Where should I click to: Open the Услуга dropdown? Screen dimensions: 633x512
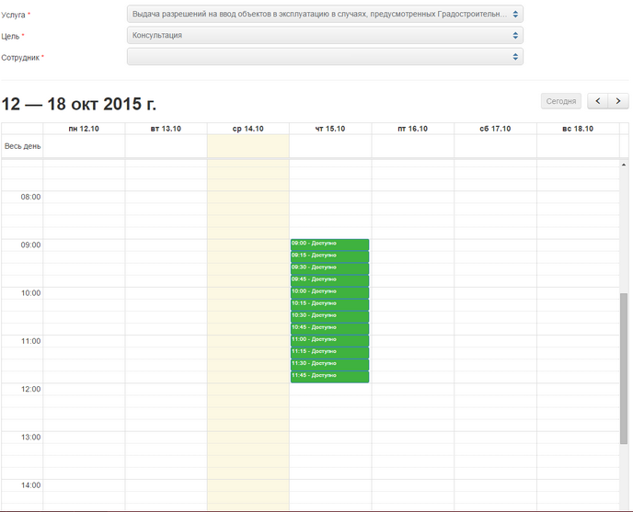(x=325, y=15)
